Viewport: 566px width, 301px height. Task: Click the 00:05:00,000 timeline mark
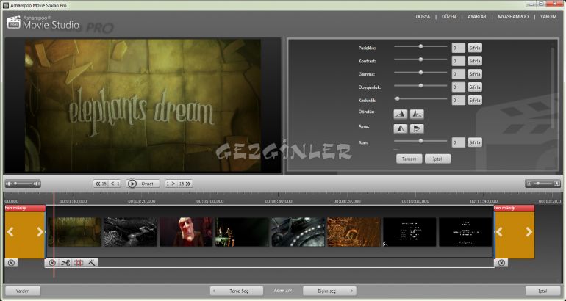[210, 201]
